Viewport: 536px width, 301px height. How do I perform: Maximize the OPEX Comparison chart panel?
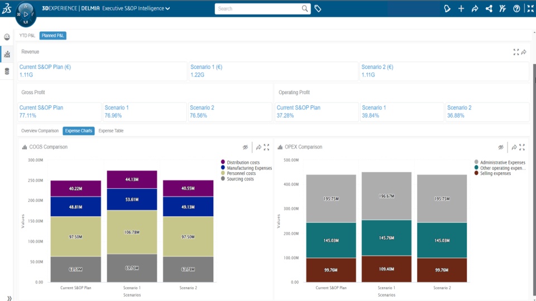tap(522, 147)
